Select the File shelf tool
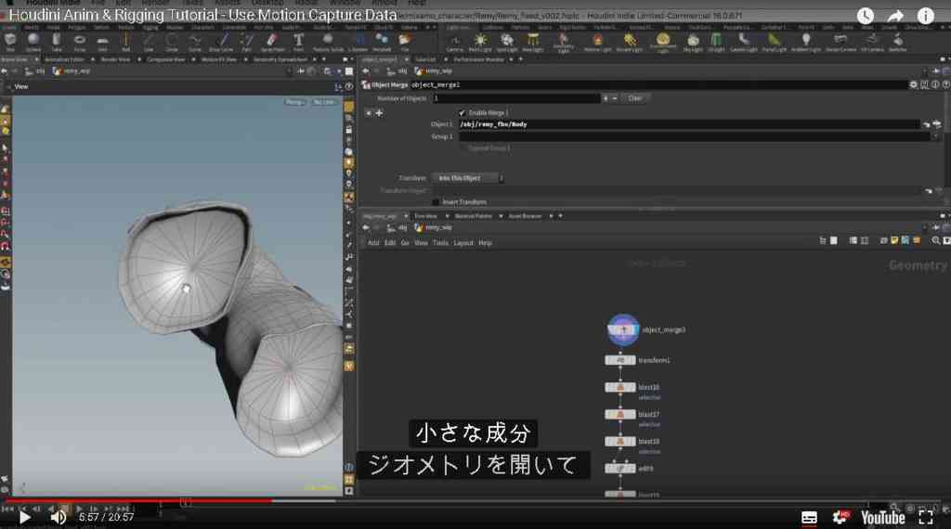This screenshot has width=951, height=529. (405, 41)
